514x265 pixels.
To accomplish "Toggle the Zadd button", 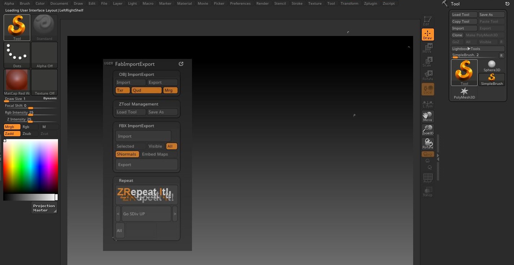I will [12, 134].
